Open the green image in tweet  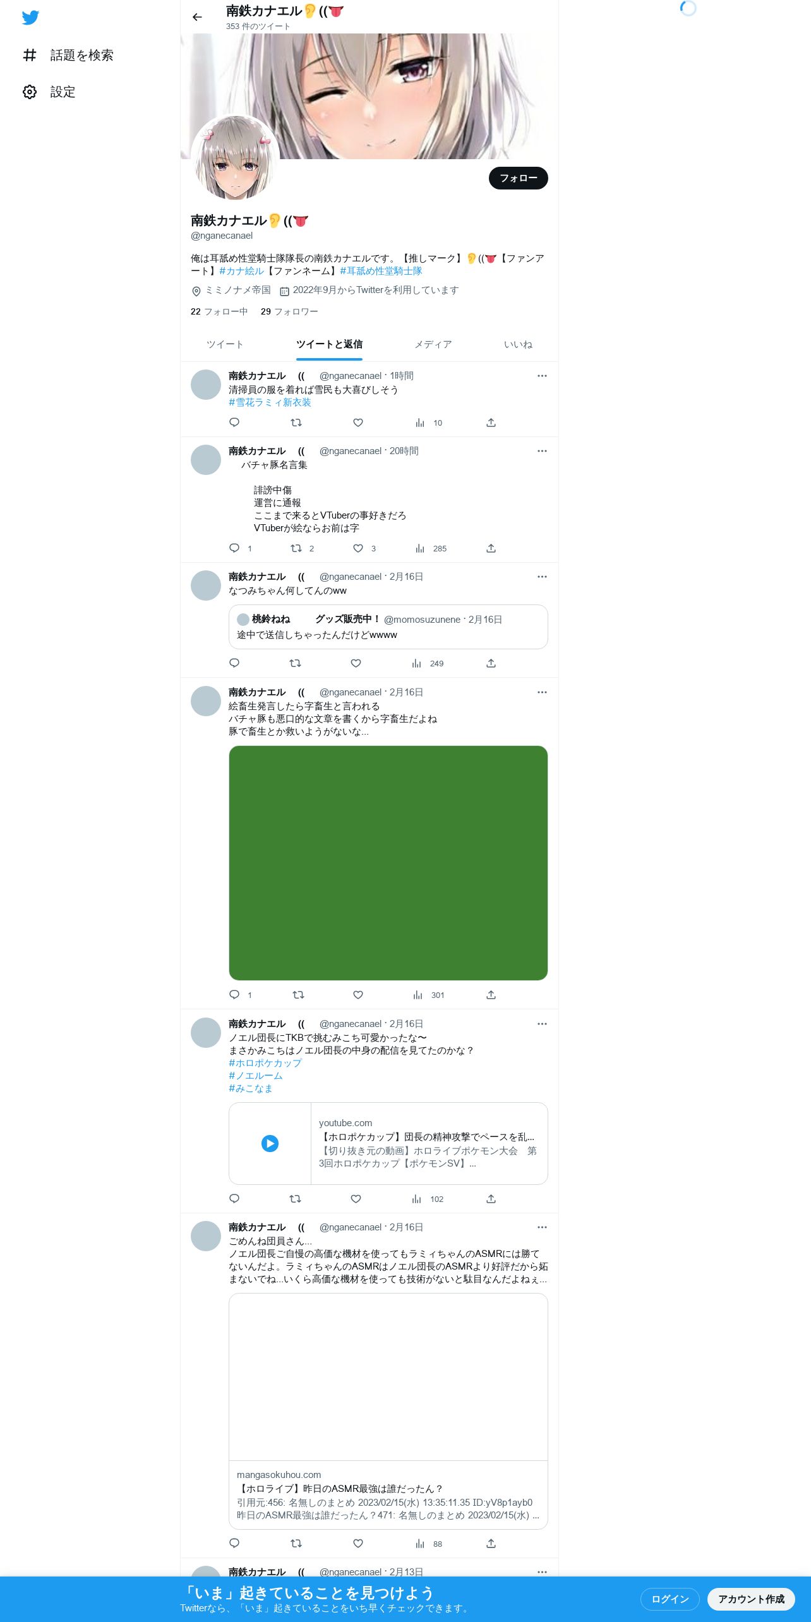[388, 863]
